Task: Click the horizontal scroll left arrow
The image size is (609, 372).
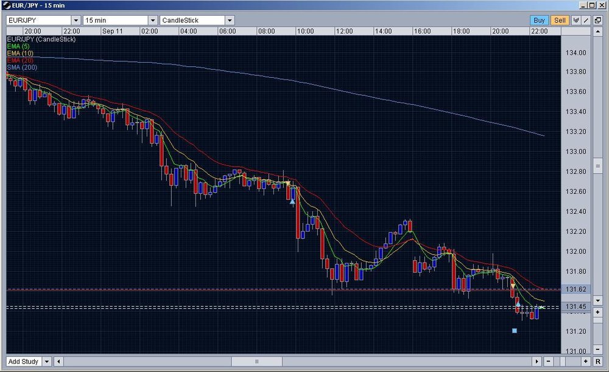Action: [58, 362]
